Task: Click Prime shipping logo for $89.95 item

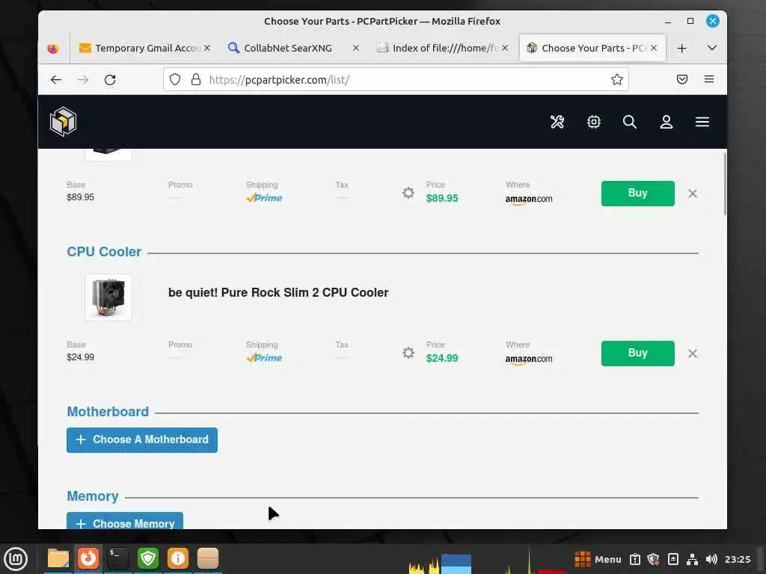Action: [x=264, y=197]
